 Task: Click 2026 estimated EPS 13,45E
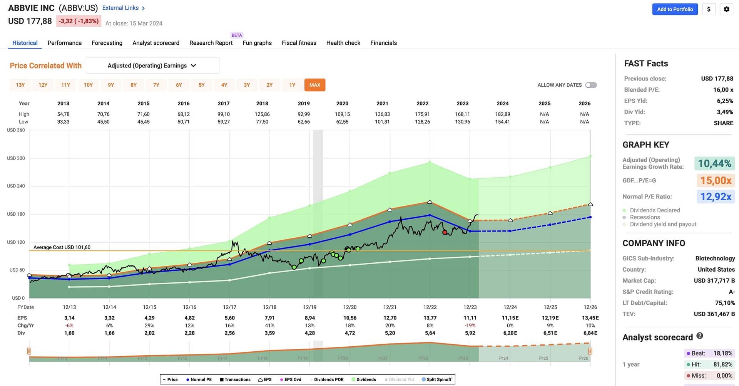[x=590, y=318]
